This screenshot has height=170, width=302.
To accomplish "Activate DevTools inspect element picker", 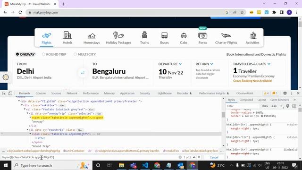I will coord(4,93).
